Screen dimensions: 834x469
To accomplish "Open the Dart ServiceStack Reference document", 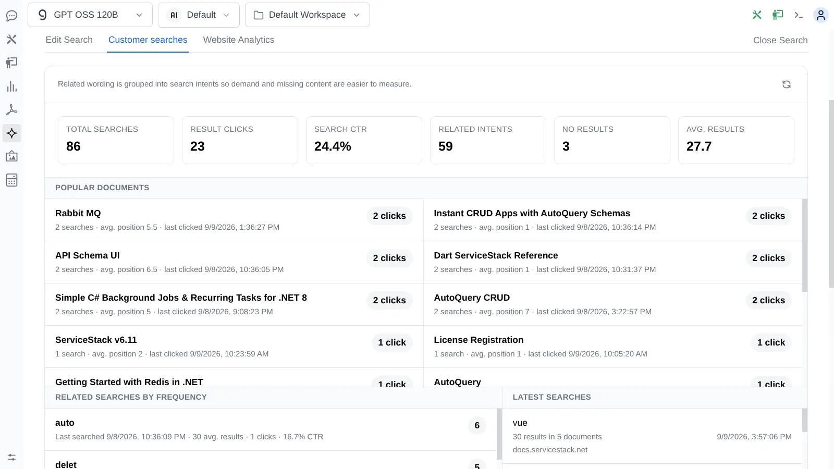I will click(496, 255).
